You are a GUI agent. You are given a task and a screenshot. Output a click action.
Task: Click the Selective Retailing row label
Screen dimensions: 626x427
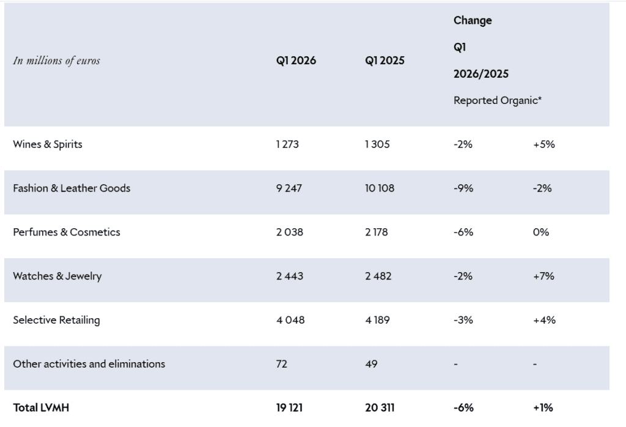pyautogui.click(x=56, y=320)
